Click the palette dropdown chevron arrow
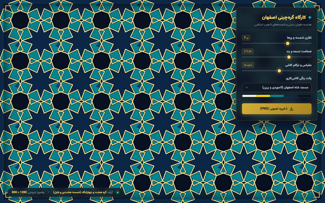The image size is (325, 203). pyautogui.click(x=247, y=88)
